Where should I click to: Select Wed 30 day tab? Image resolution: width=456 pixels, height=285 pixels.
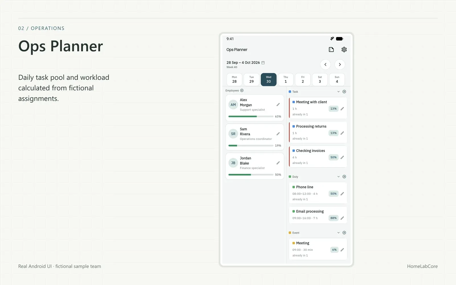(x=269, y=80)
